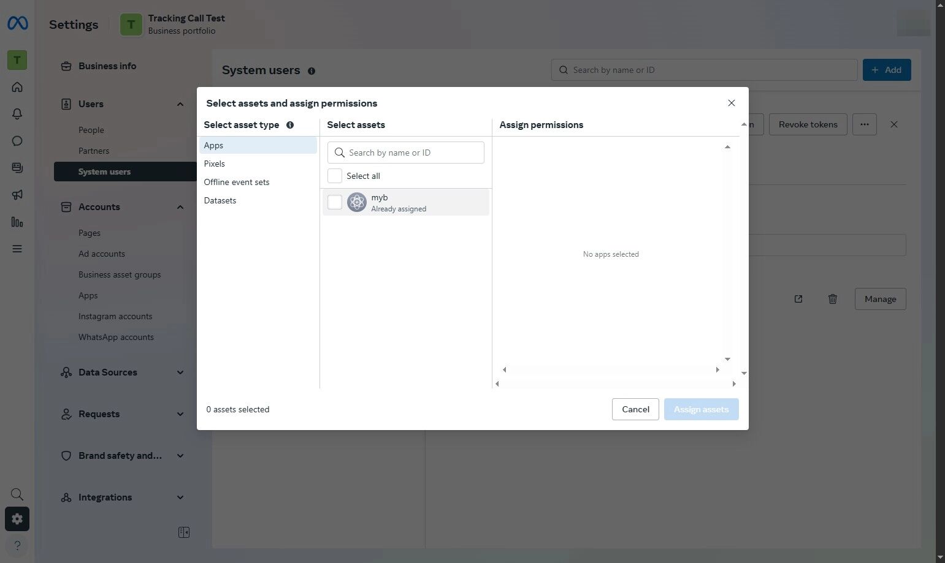Screen dimensions: 945x563
Task: Select Pixels asset type
Action: tap(258, 164)
